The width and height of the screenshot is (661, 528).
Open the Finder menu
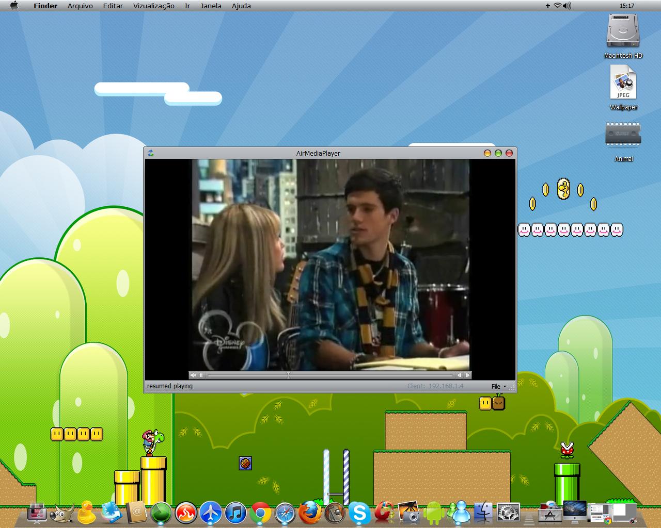(45, 6)
